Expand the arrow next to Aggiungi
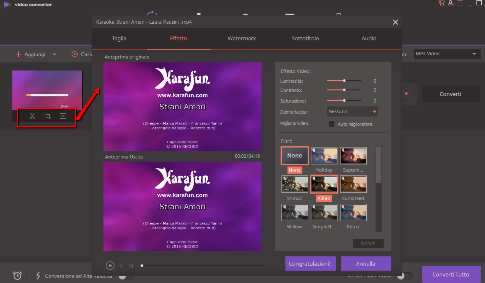The height and width of the screenshot is (283, 485). (54, 54)
